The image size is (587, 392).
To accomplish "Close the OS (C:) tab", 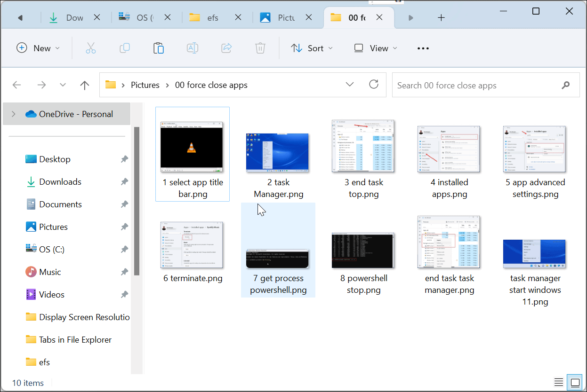I will 168,17.
